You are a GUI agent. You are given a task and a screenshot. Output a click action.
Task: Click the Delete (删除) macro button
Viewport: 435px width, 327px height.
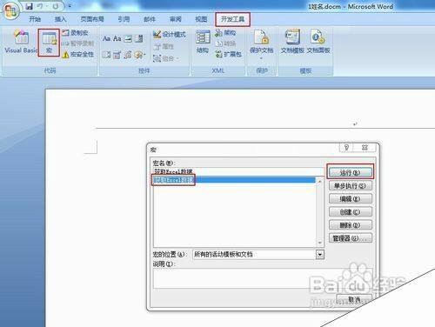tap(350, 225)
